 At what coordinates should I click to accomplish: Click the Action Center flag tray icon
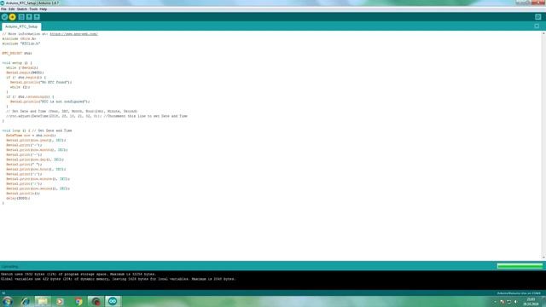[x=502, y=302]
